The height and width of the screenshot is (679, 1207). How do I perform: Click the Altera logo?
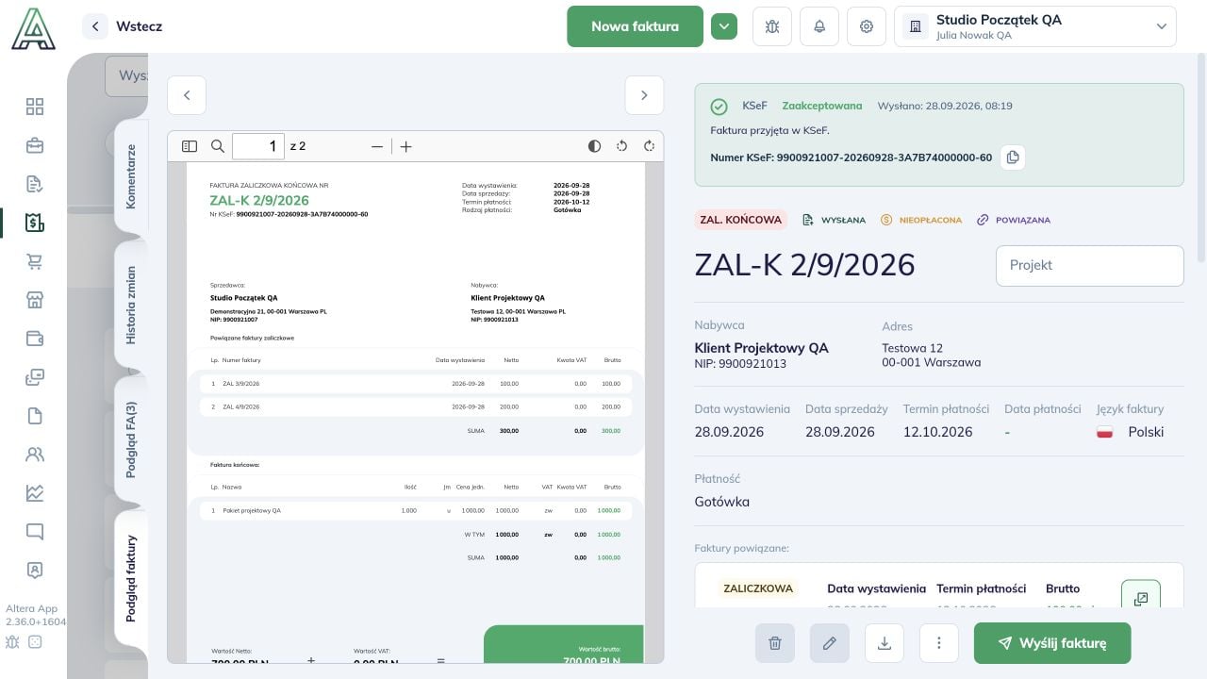[34, 28]
